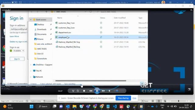The width and height of the screenshot is (195, 110).
Task: Select the department.csv file
Action: tap(65, 33)
